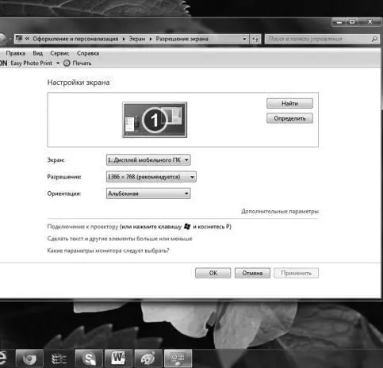Select the monitor 1 display thumbnail
The height and width of the screenshot is (368, 383).
pos(155,120)
